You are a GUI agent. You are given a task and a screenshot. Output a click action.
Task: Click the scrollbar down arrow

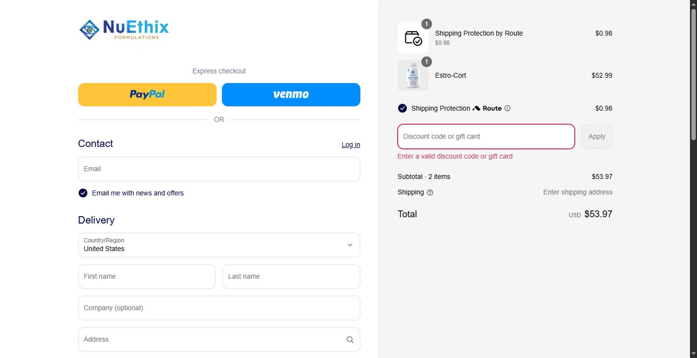693,354
